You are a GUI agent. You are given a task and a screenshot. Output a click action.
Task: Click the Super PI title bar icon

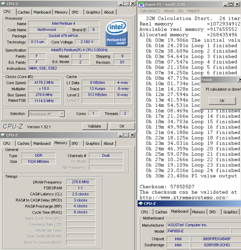[141, 4]
